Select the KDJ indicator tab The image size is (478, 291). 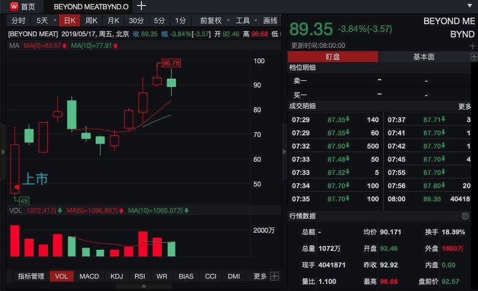pos(117,276)
